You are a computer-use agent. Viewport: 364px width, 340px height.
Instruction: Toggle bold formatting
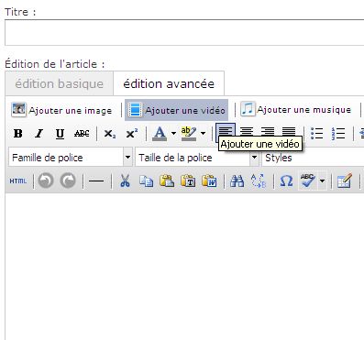click(x=18, y=134)
